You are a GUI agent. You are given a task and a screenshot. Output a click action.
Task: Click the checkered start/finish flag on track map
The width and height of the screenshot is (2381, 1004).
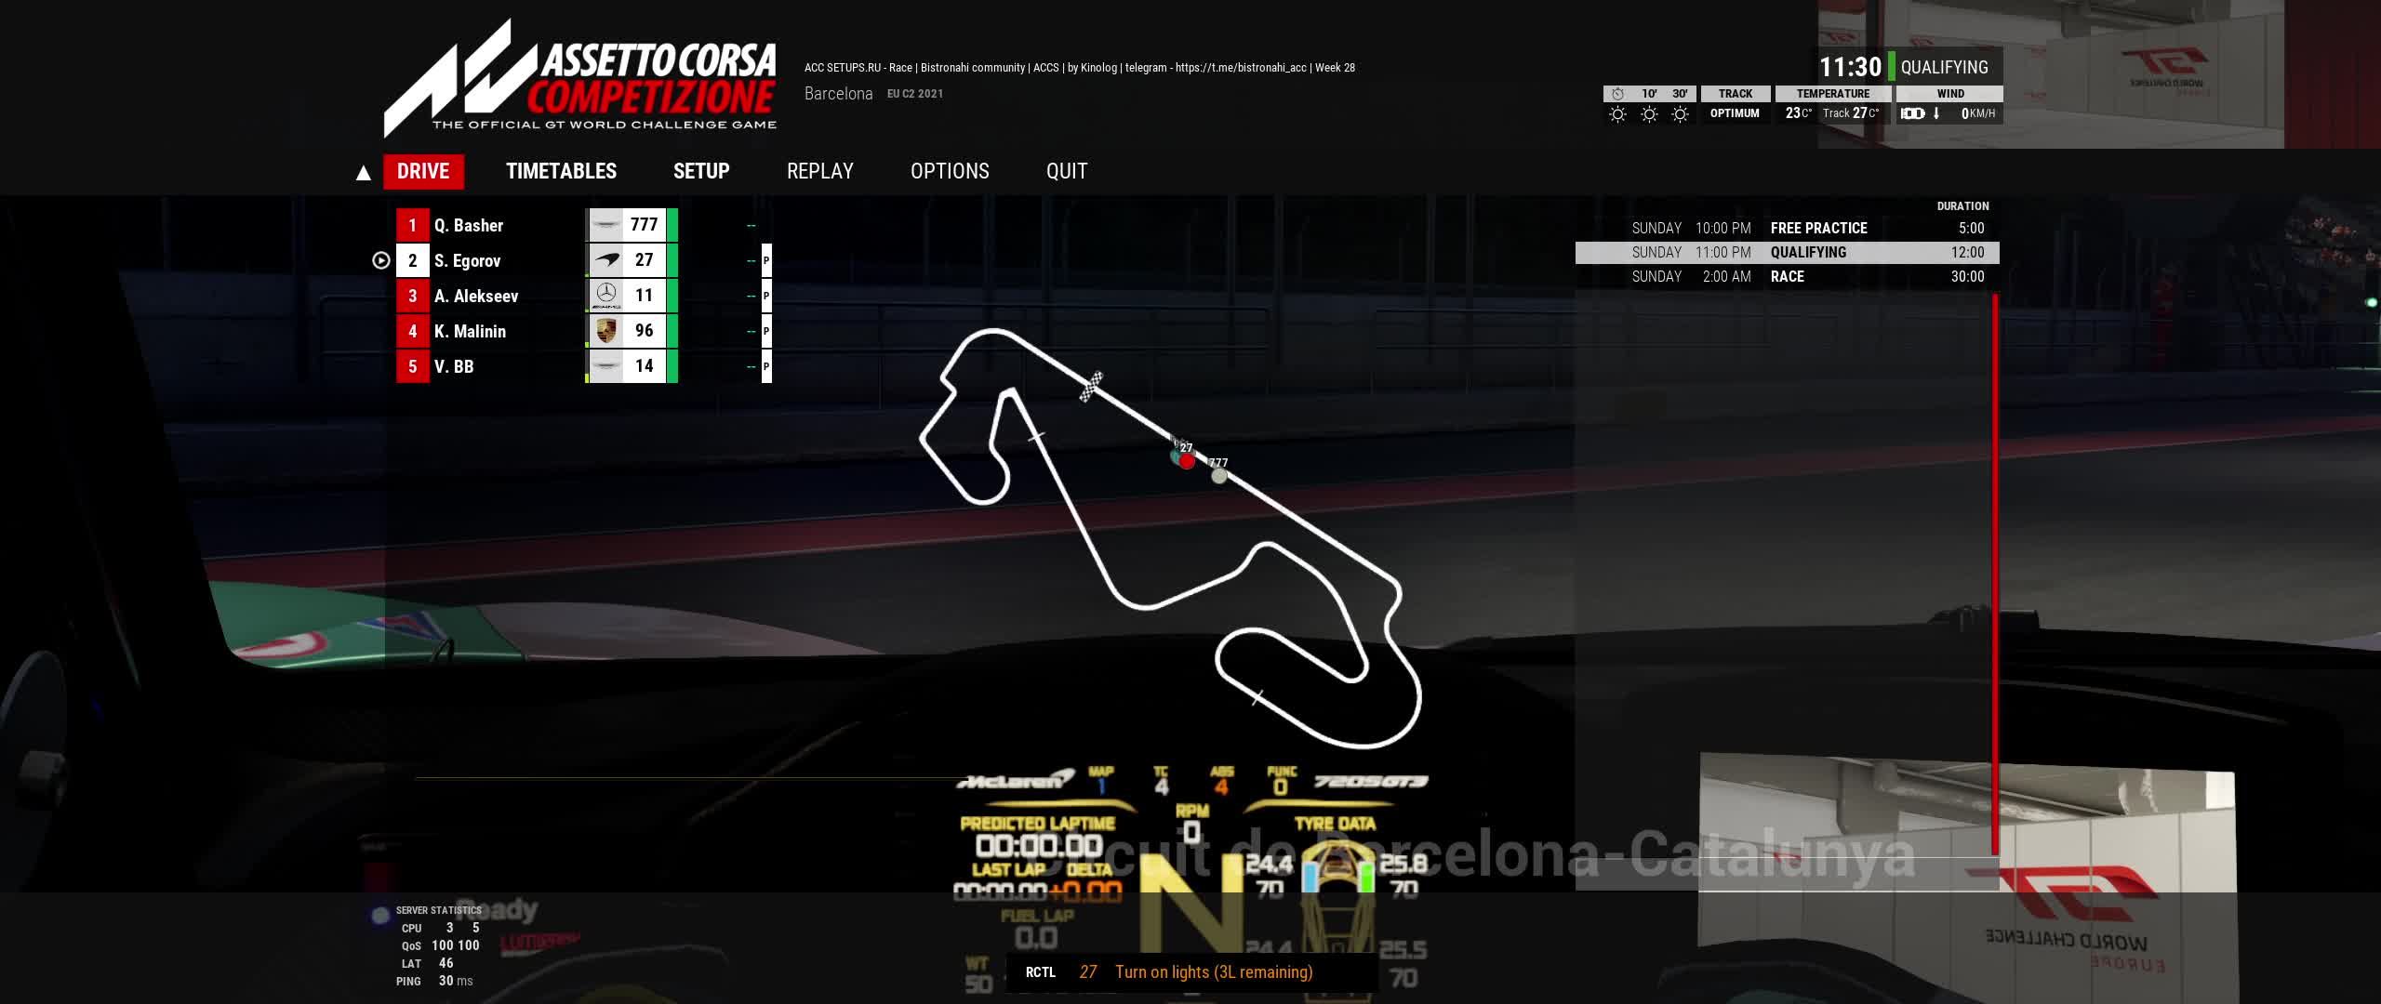(x=1091, y=387)
